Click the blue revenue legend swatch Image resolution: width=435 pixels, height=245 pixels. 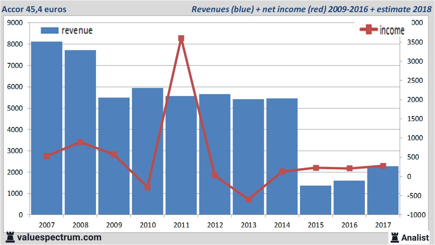click(x=49, y=30)
